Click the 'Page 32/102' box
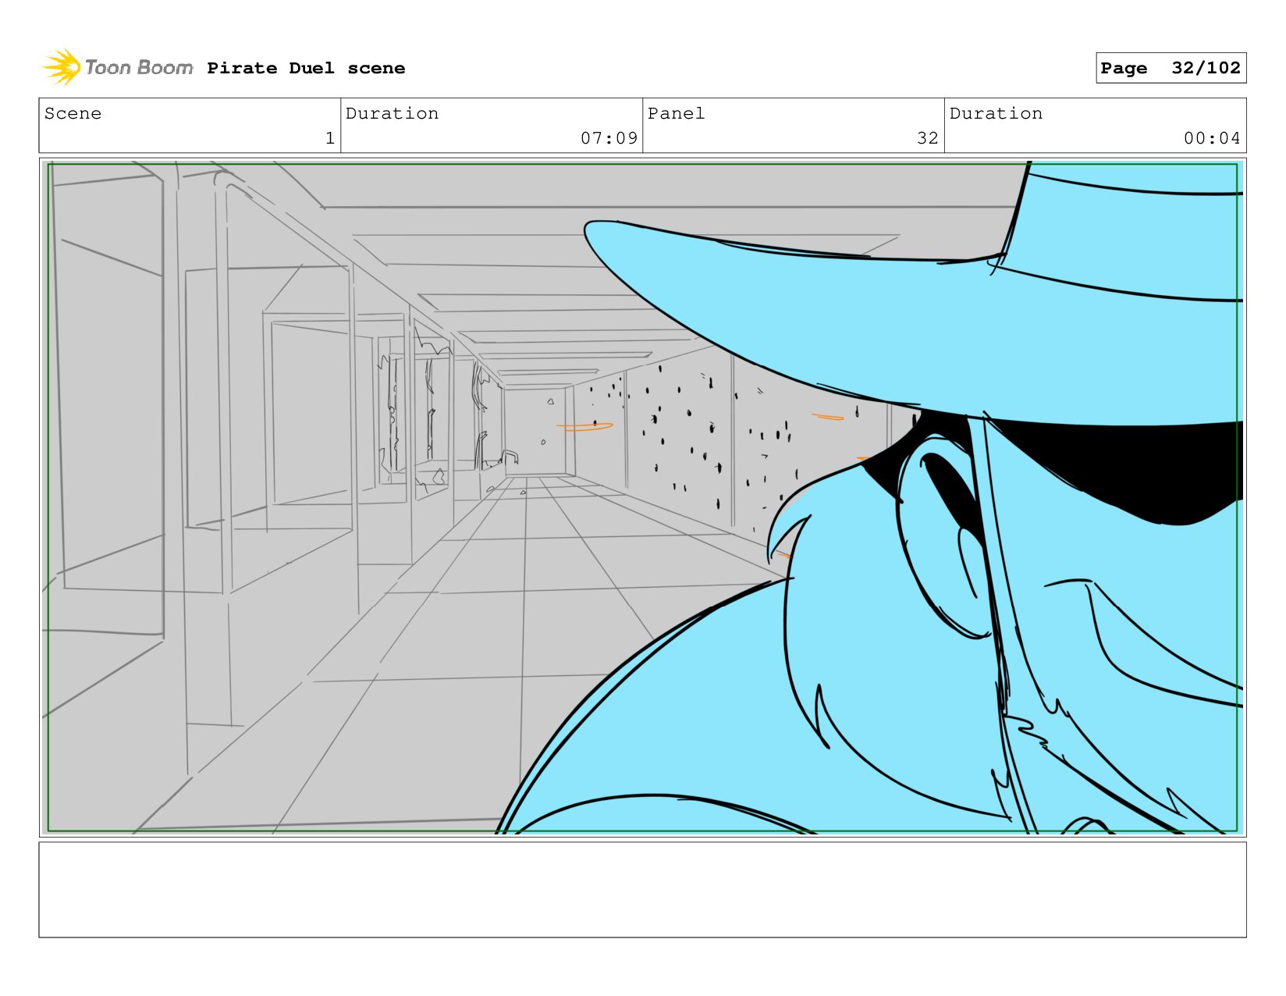Screen dimensions: 1286x996 1171,68
